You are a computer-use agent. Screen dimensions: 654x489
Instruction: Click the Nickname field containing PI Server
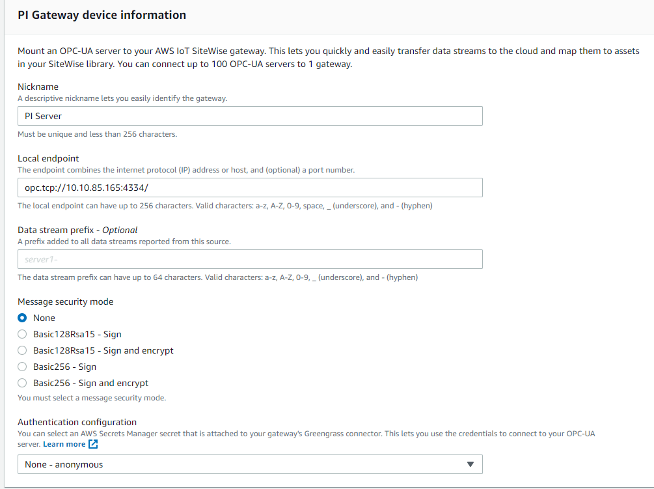[250, 116]
